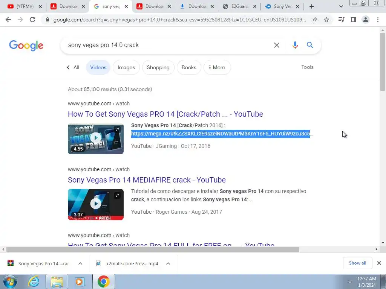Click vertical scrollbar down arrow
This screenshot has height=289, width=386.
[x=383, y=243]
